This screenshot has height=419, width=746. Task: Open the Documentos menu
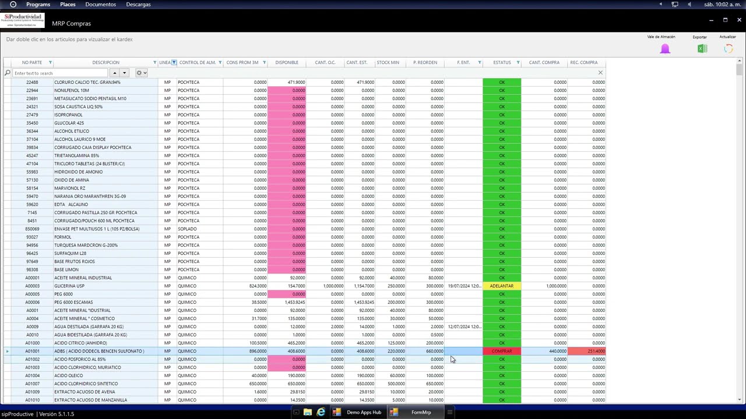point(100,4)
